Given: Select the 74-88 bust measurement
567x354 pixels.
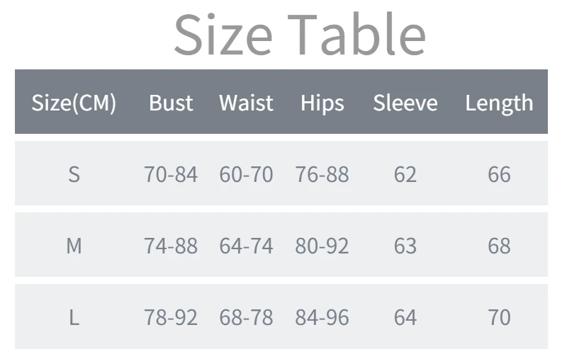Looking at the screenshot, I should tap(171, 246).
